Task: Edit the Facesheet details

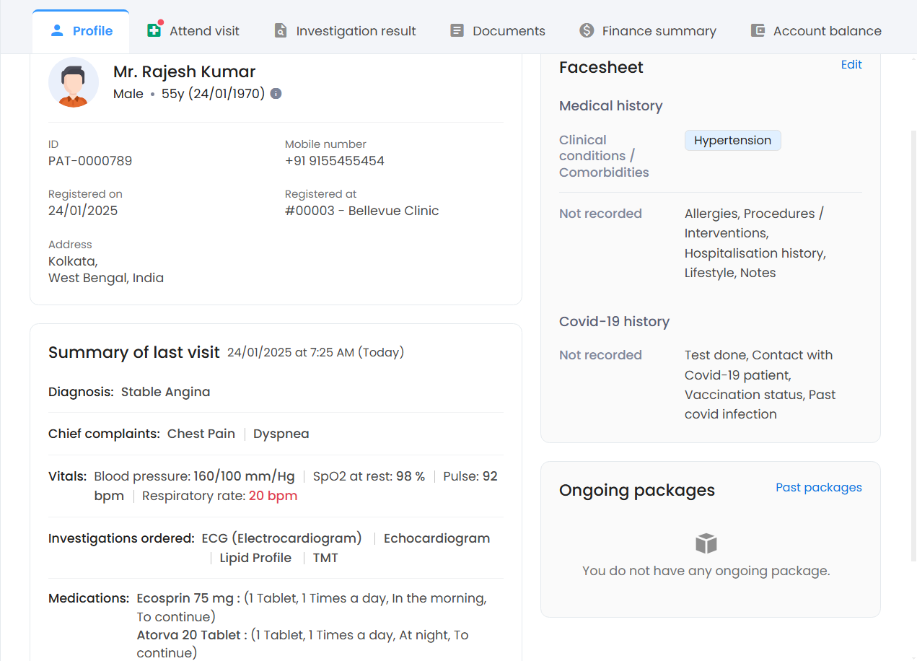Action: tap(851, 65)
